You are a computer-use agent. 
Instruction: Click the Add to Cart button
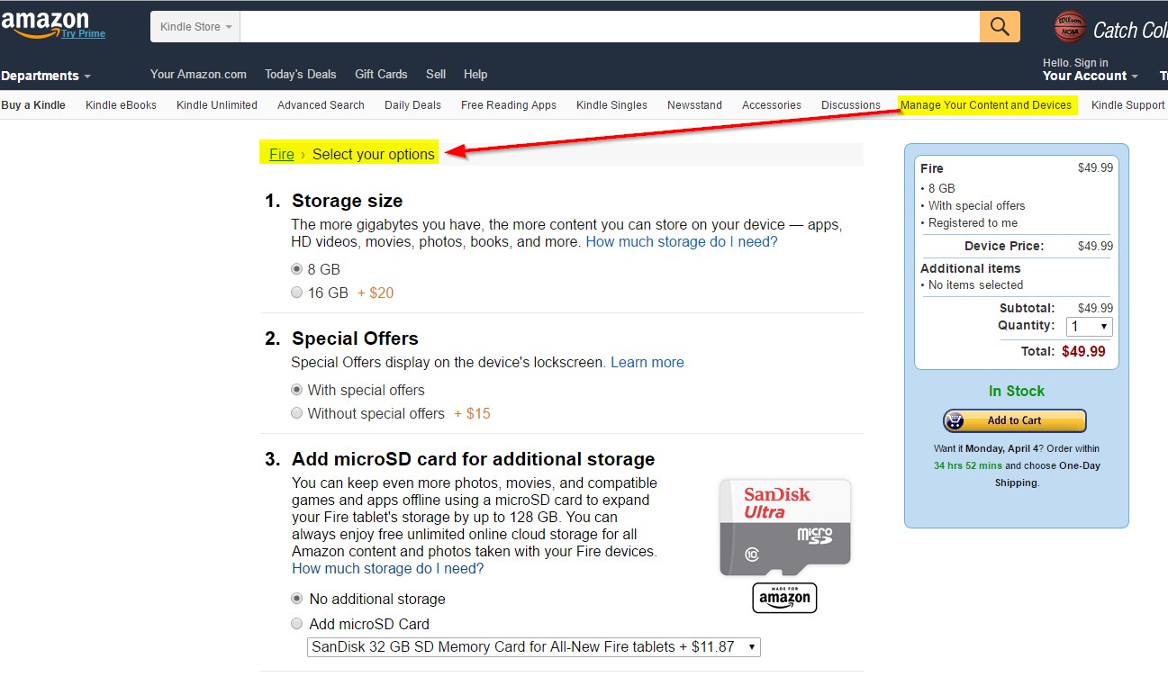pyautogui.click(x=1015, y=420)
